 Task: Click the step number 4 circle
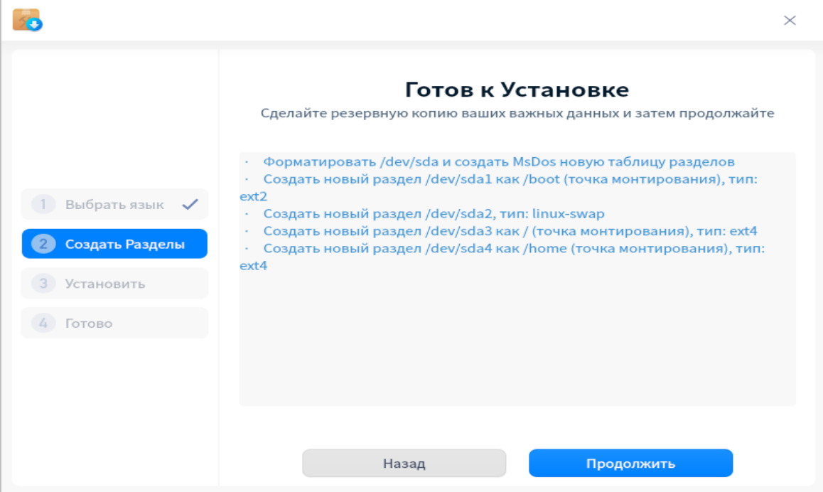pyautogui.click(x=45, y=323)
